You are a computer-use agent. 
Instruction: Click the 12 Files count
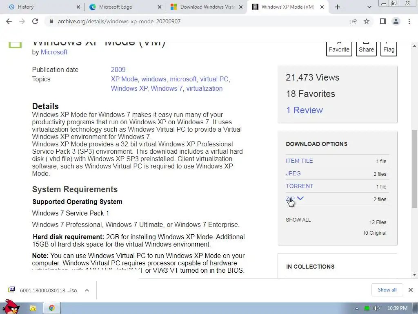click(378, 222)
